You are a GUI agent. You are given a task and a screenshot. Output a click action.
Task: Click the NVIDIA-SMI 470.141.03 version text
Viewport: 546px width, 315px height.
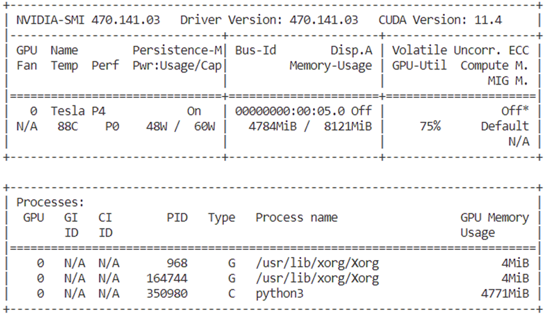[88, 20]
